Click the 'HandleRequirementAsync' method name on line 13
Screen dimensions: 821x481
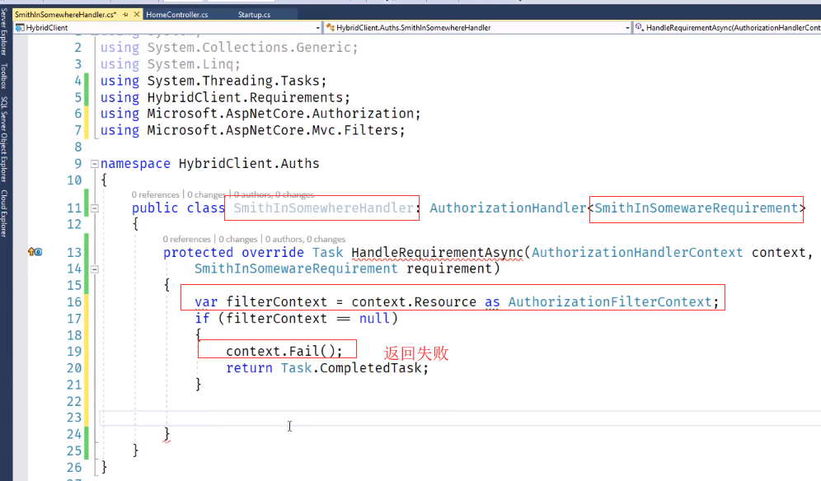click(437, 253)
